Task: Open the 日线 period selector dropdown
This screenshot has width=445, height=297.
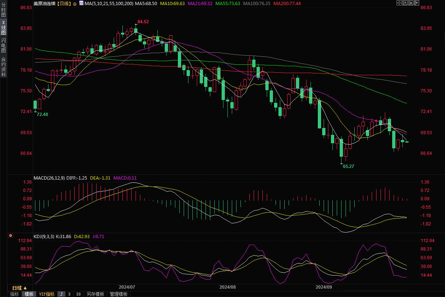Action: click(20, 288)
